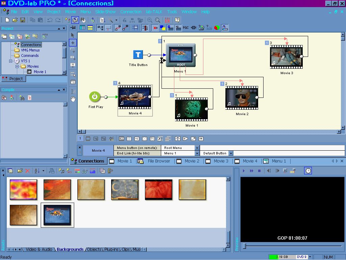Select Connections in the project tree
The image size is (346, 260).
click(x=31, y=45)
